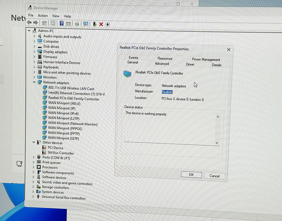
Task: Click the Back arrow in Device Manager toolbar
Action: pyautogui.click(x=29, y=23)
